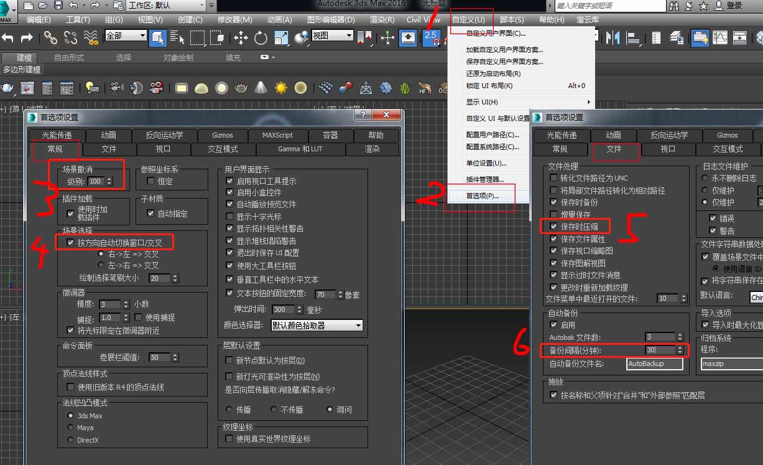Toggle 保存时压缩 checkbox
Screen dimensions: 763x465
pos(554,226)
